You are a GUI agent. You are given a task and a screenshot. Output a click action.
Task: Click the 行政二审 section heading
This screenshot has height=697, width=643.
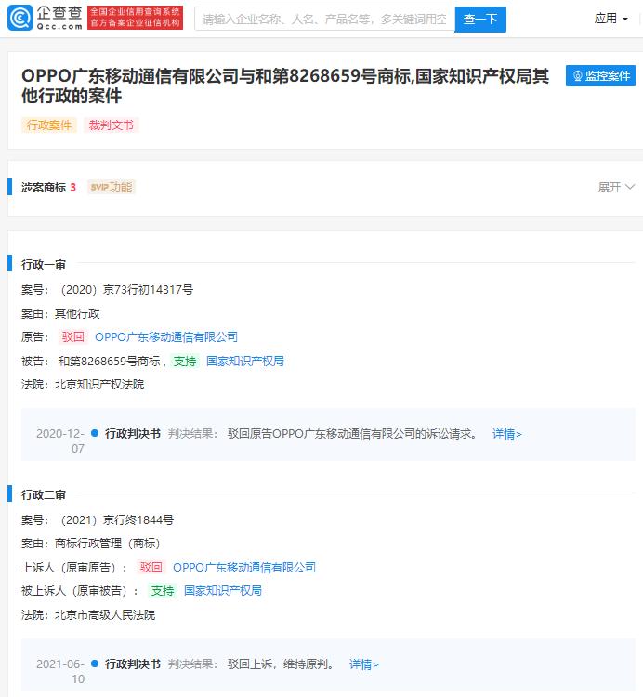(44, 494)
